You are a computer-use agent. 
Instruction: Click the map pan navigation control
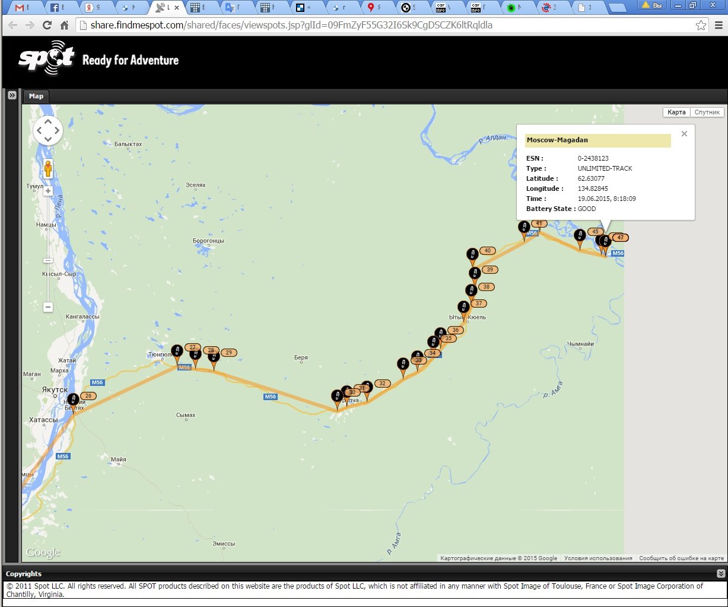tap(47, 130)
